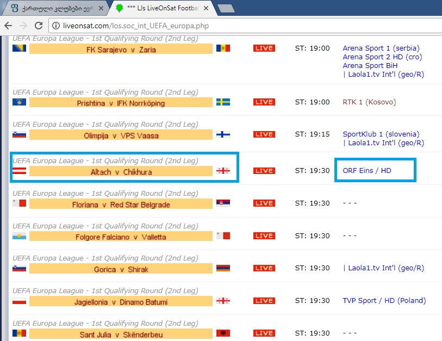Viewport: 442px width, 341px height.
Task: Select Folgore Falciano v Valletta match row
Action: pyautogui.click(x=121, y=236)
